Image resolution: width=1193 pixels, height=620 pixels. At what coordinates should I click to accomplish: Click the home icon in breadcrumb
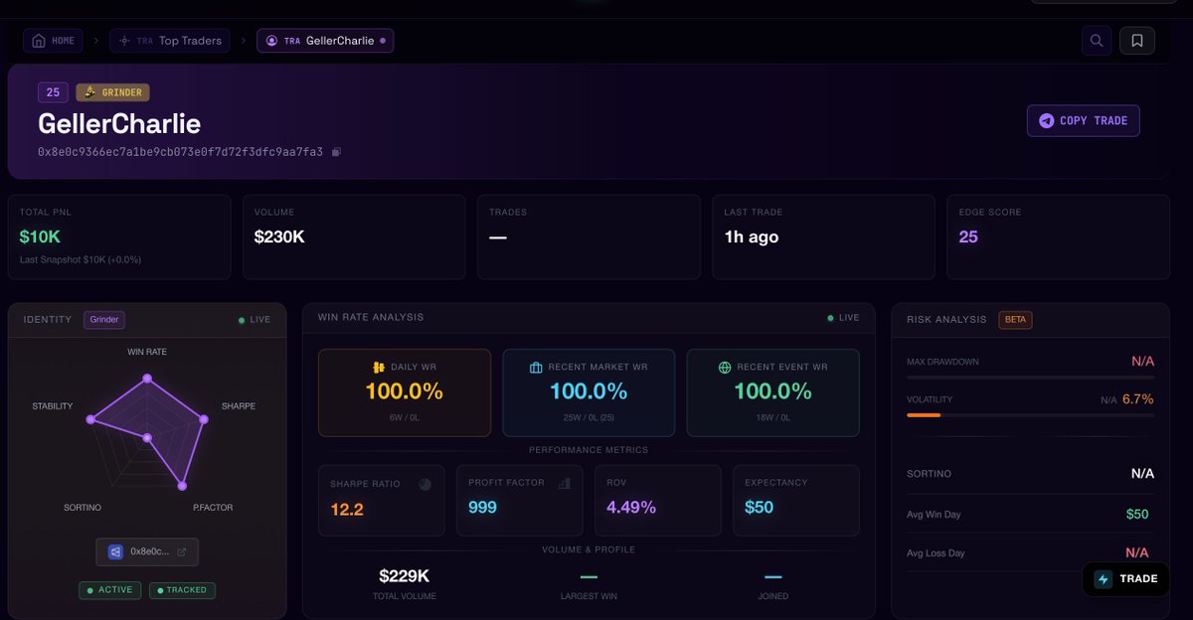tap(39, 41)
